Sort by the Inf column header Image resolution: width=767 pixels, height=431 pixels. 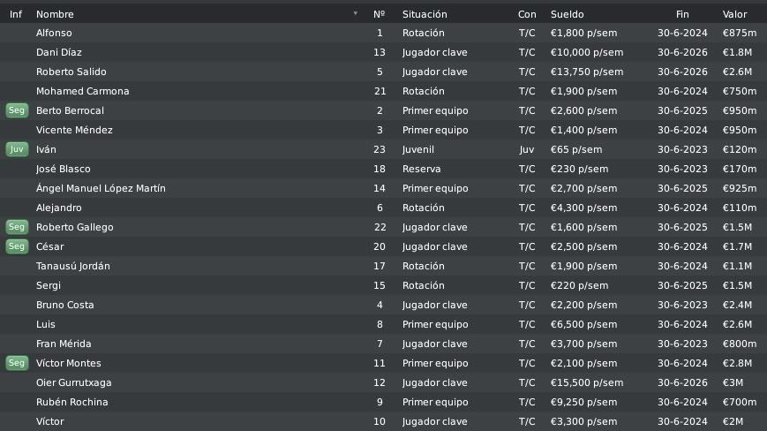click(x=16, y=14)
